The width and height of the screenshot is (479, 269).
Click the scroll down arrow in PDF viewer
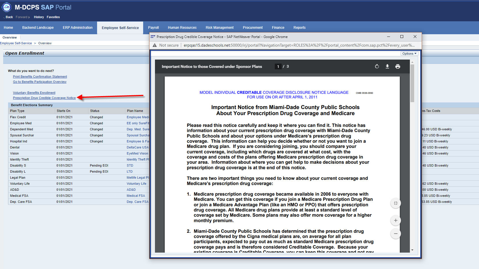pyautogui.click(x=412, y=250)
